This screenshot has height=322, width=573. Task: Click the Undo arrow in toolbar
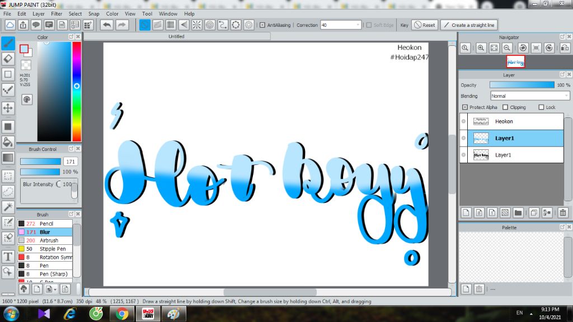point(107,25)
